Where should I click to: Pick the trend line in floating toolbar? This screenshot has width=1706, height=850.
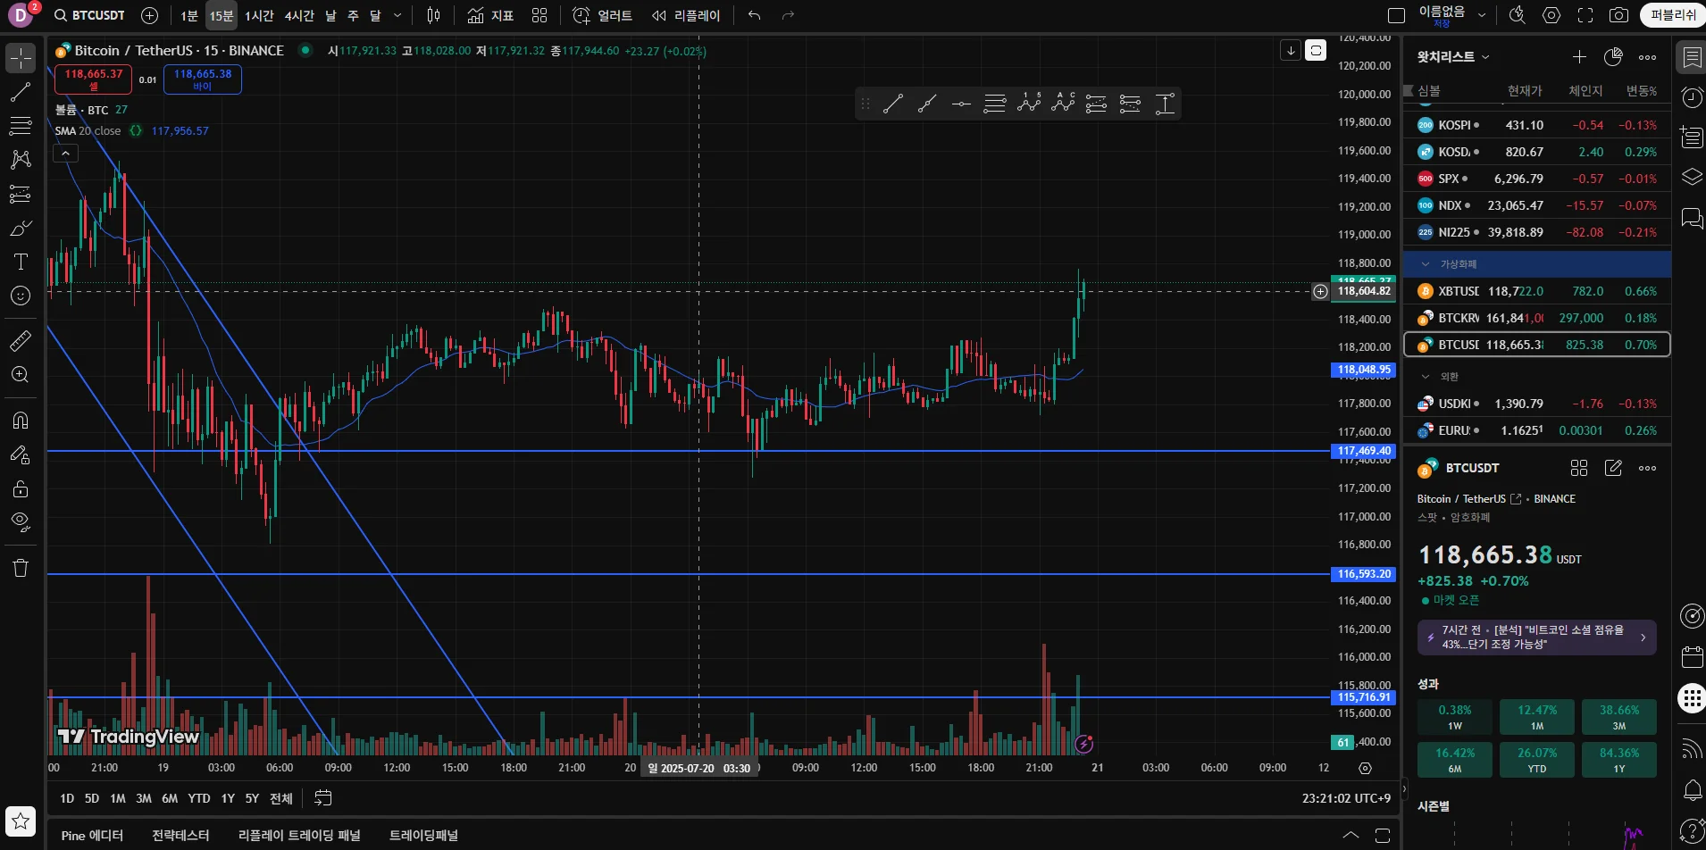tap(893, 104)
